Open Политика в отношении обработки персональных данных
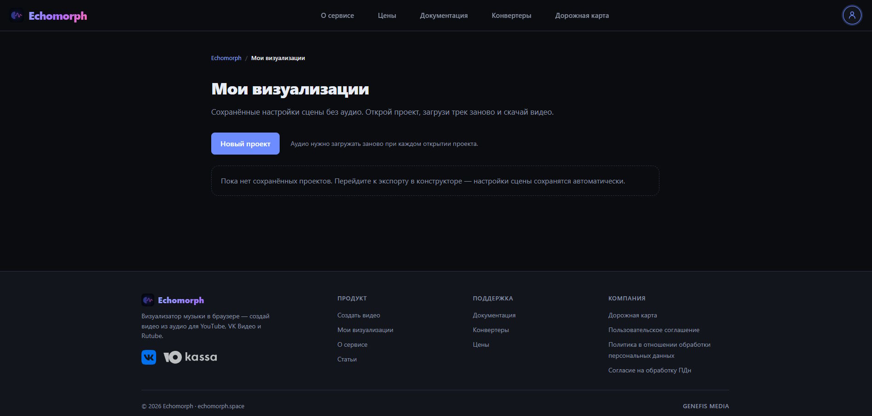This screenshot has height=416, width=872. tap(659, 350)
